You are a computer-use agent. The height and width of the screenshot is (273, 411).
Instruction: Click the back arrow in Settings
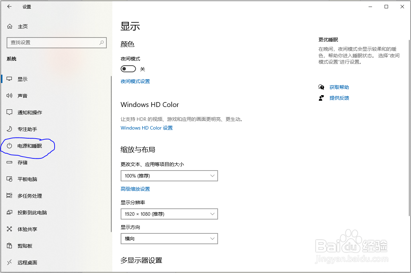(x=9, y=7)
